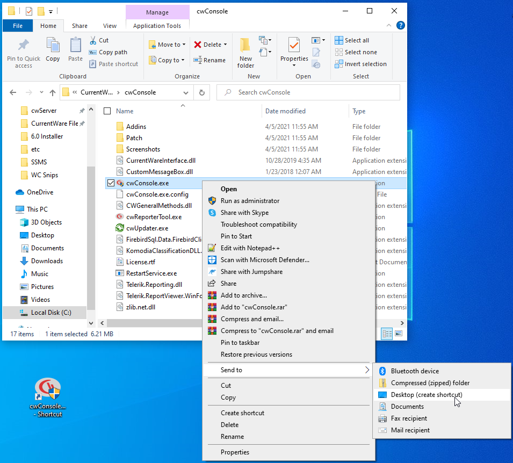Image resolution: width=513 pixels, height=463 pixels.
Task: Click Pin to taskbar menu entry
Action: coord(240,343)
